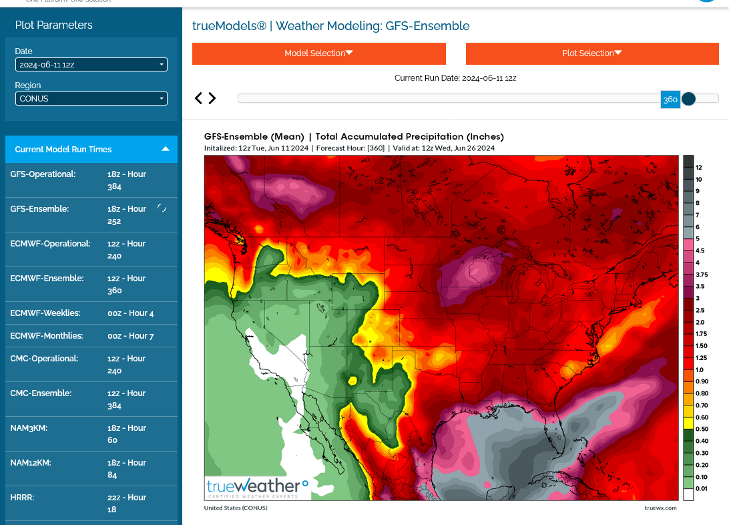Screen dimensions: 729x525
Task: Click the forecast hour slider track
Action: click(x=478, y=98)
